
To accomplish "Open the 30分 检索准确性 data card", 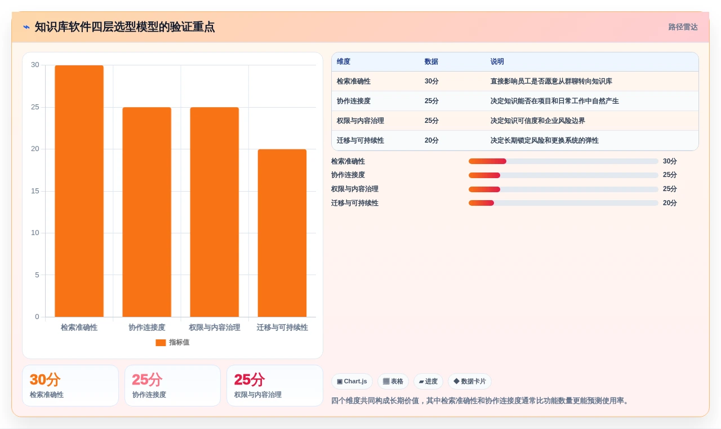I will coord(70,386).
